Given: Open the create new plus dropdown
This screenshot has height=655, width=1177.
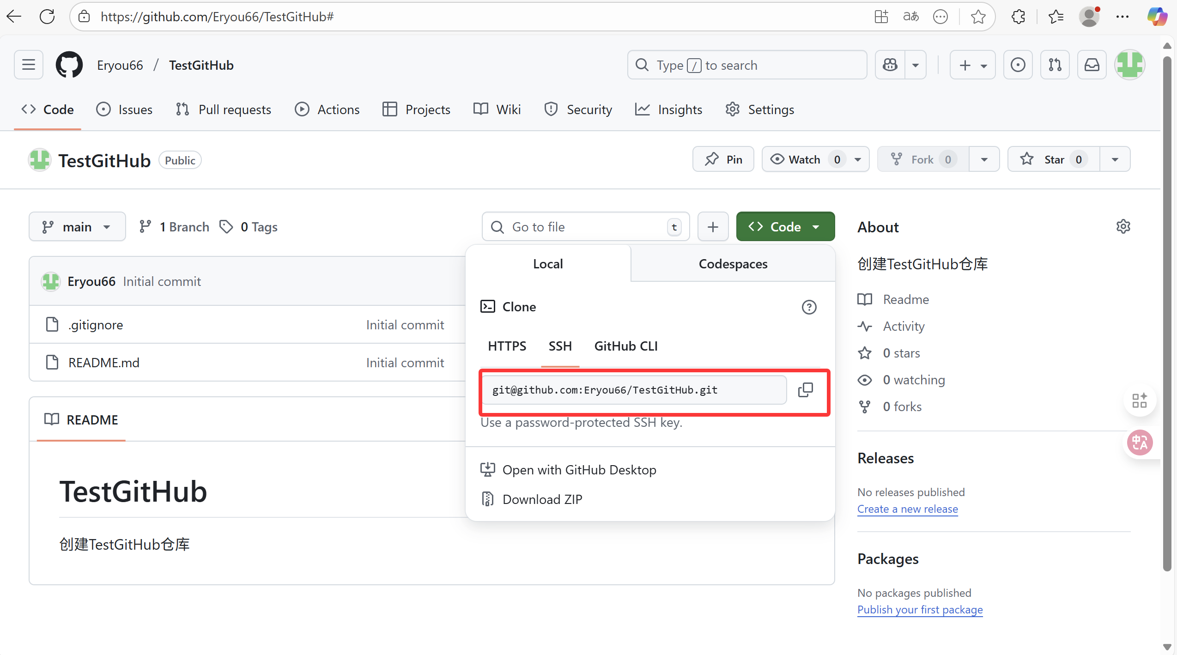Looking at the screenshot, I should point(972,65).
